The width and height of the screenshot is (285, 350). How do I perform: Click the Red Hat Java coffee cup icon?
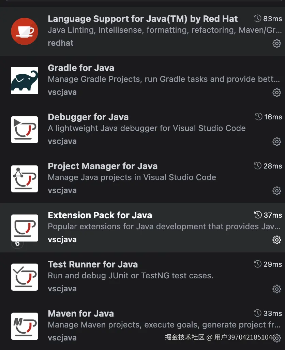coord(25,31)
